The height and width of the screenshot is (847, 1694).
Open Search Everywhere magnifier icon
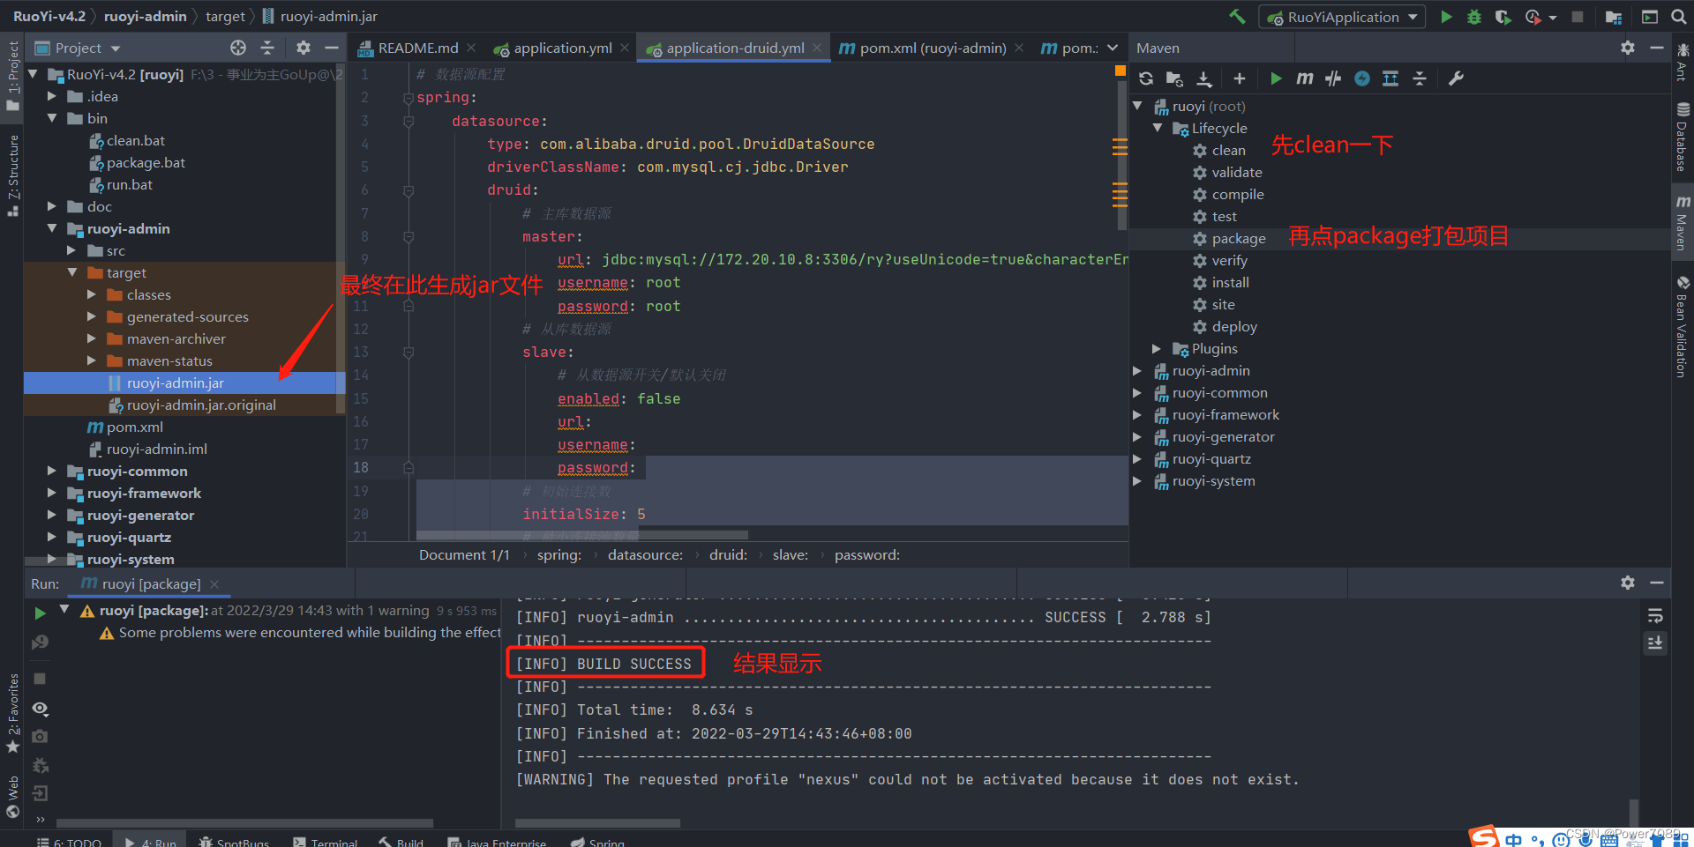pos(1678,17)
